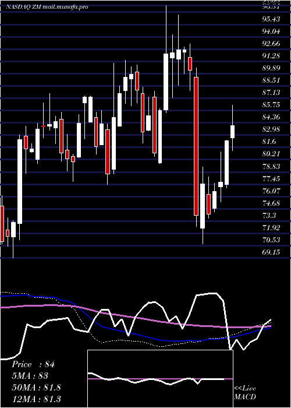The width and height of the screenshot is (291, 408).
Task: Select the 78.83 price level
Action: point(272,166)
